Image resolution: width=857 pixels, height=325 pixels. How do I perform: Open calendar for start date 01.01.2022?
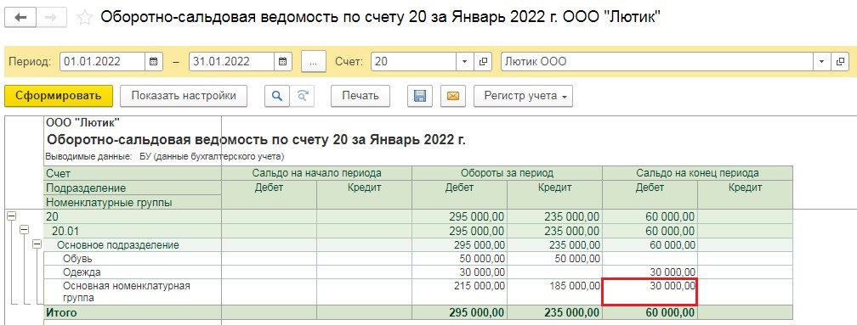[154, 62]
